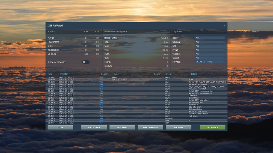Select the AN/ALR-69(V) sensor nose right row

coord(137,91)
